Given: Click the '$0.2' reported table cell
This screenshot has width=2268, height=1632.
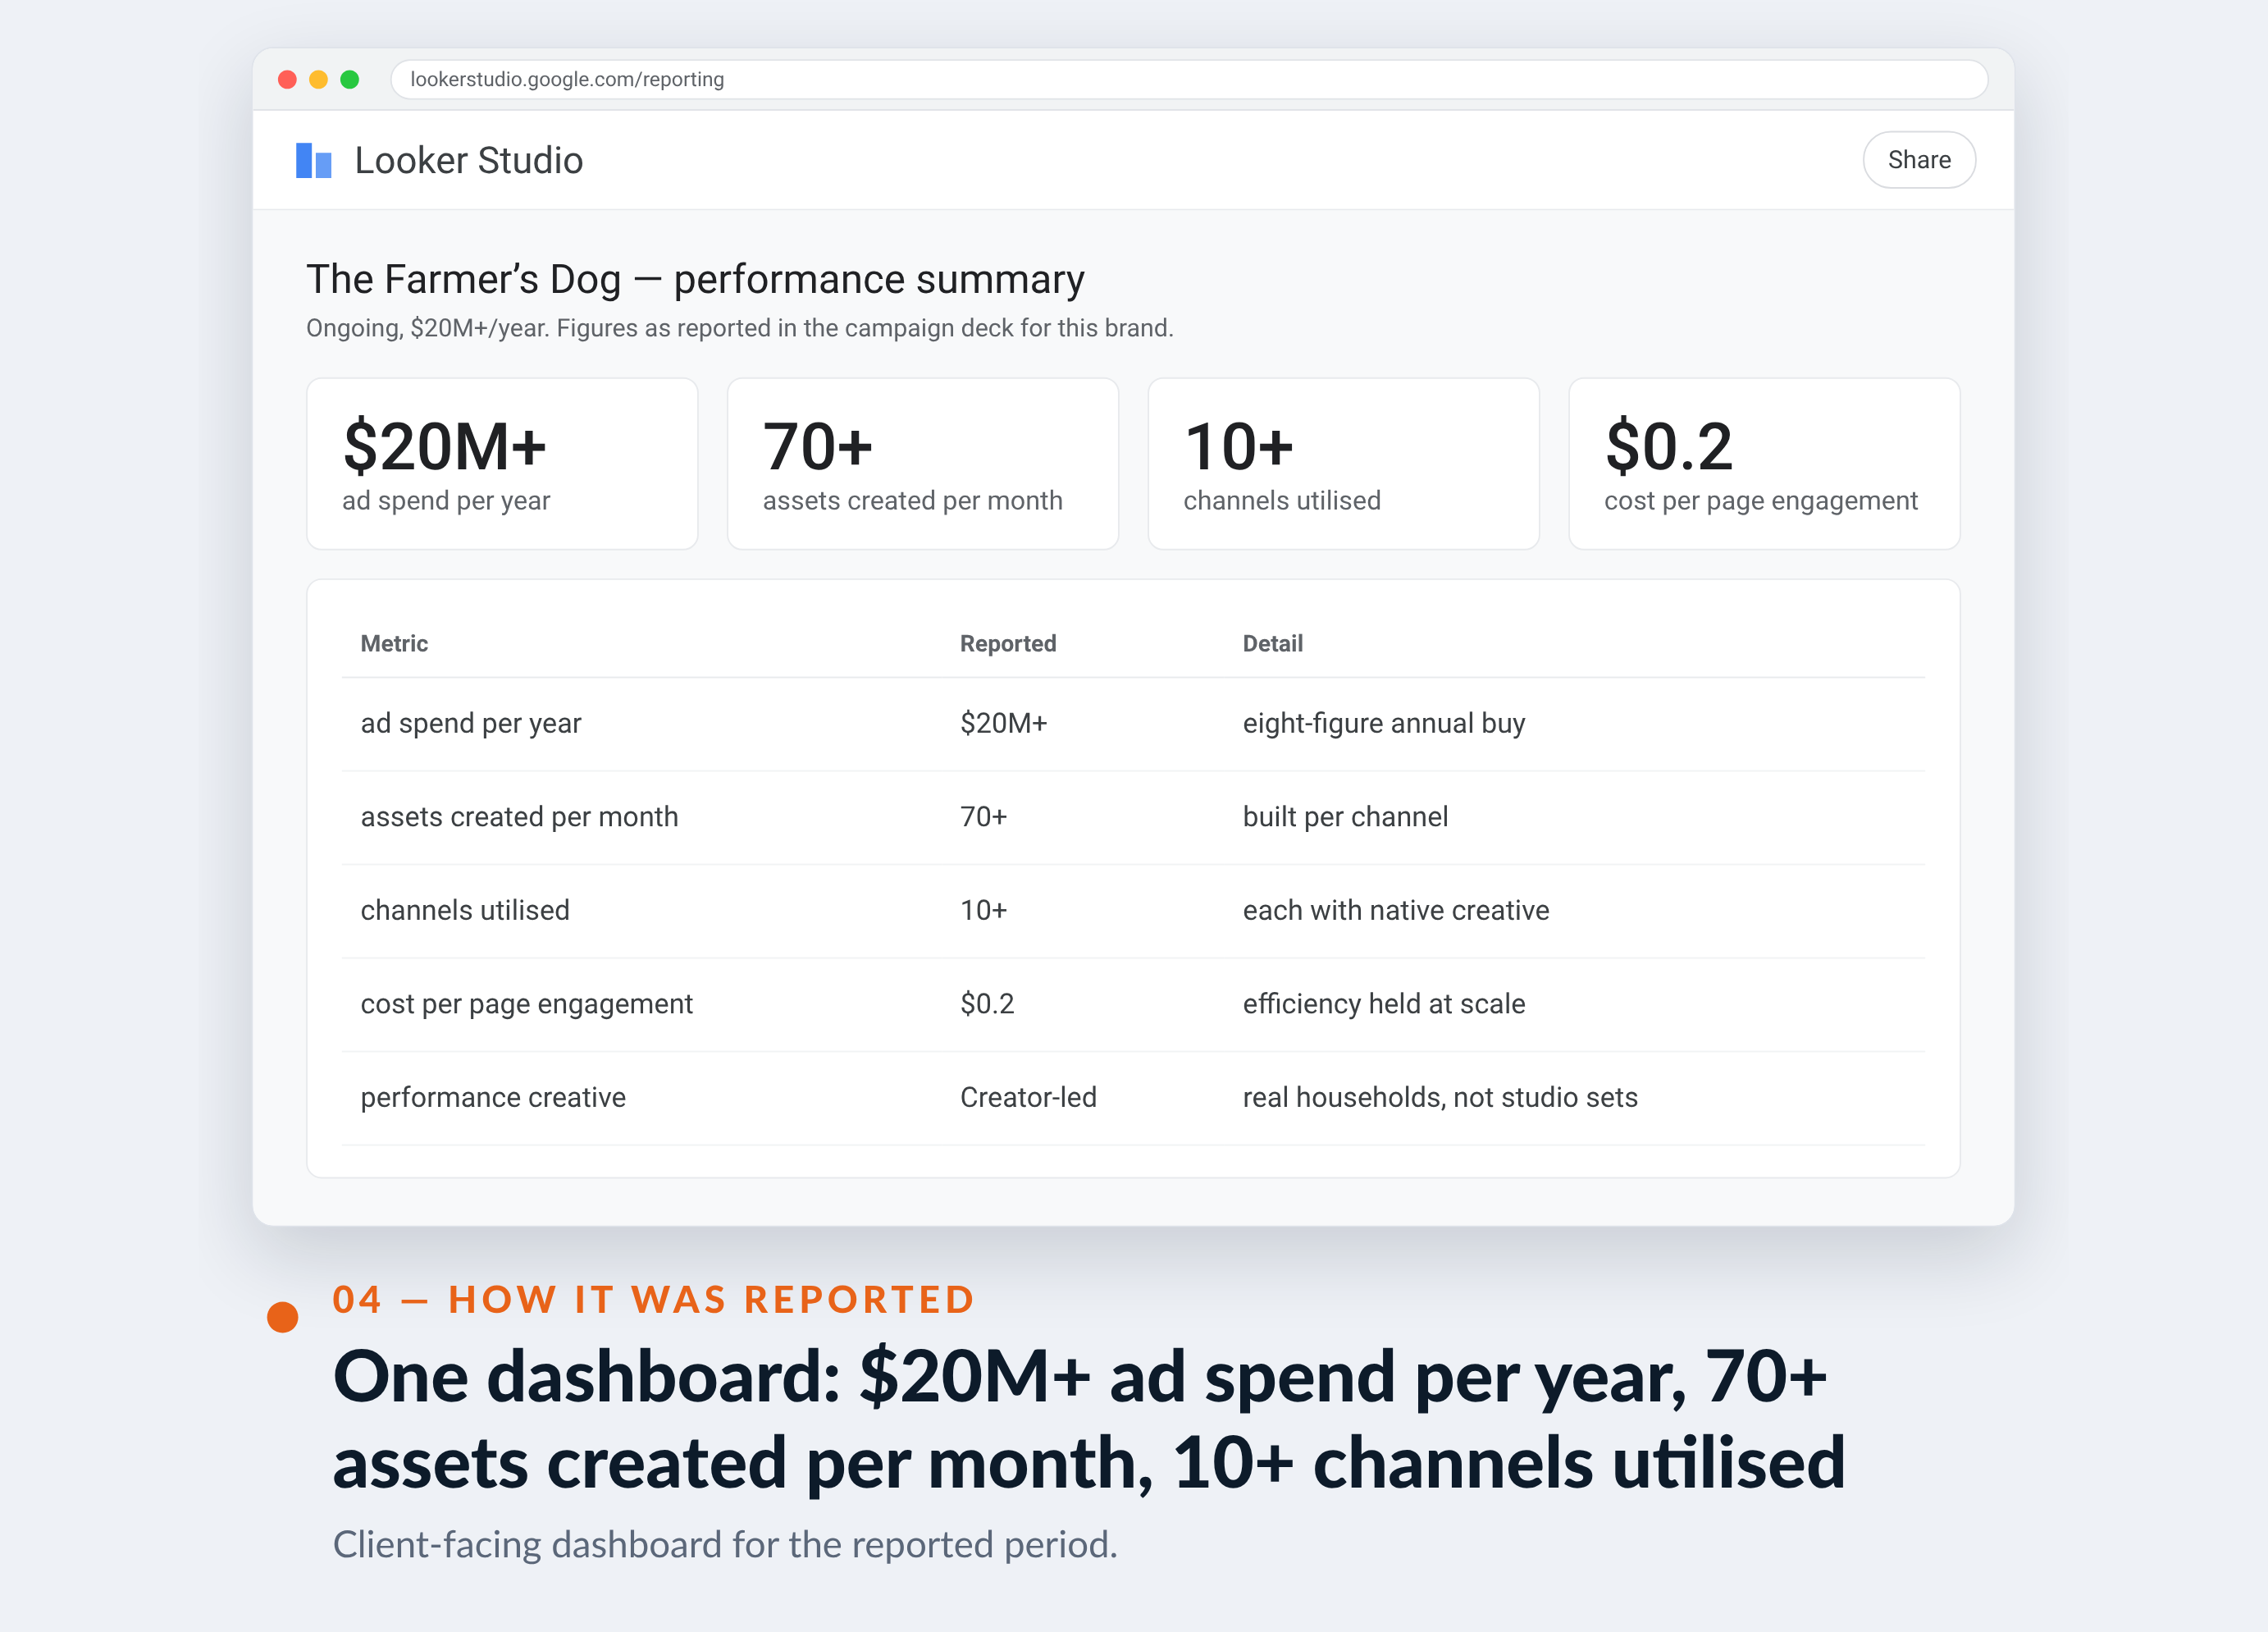Looking at the screenshot, I should pyautogui.click(x=987, y=1003).
